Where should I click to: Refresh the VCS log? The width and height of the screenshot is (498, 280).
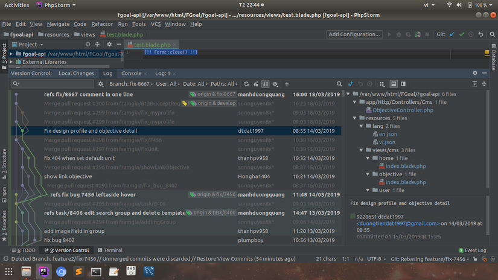coord(246,84)
